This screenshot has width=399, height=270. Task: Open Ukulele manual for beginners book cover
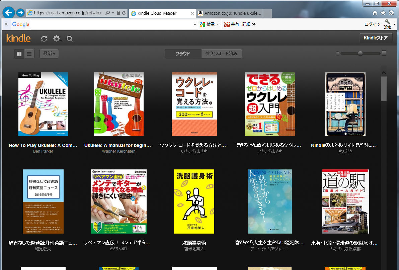118,104
